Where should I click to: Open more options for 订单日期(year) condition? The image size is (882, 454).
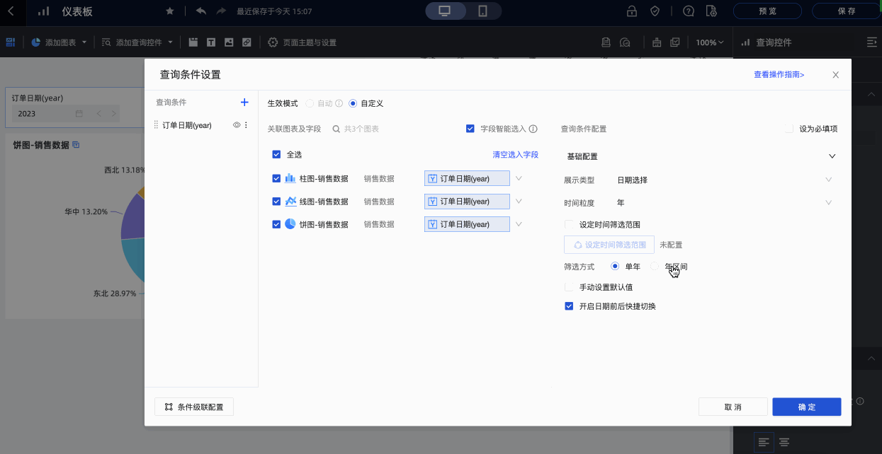(x=247, y=125)
